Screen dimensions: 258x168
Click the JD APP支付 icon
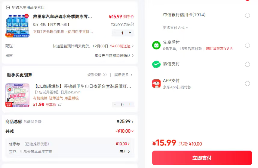pyautogui.click(x=156, y=84)
